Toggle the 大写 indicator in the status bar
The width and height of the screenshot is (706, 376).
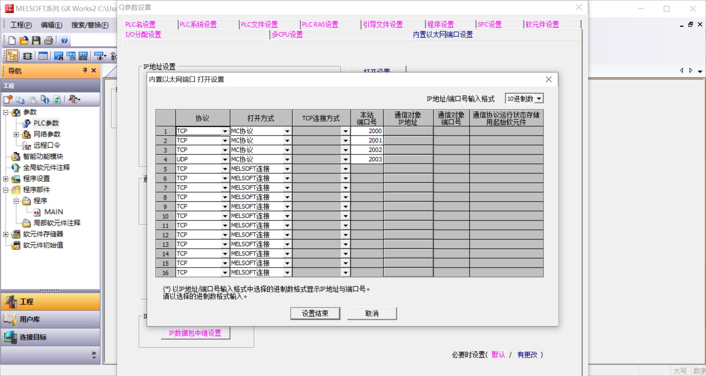tap(679, 370)
